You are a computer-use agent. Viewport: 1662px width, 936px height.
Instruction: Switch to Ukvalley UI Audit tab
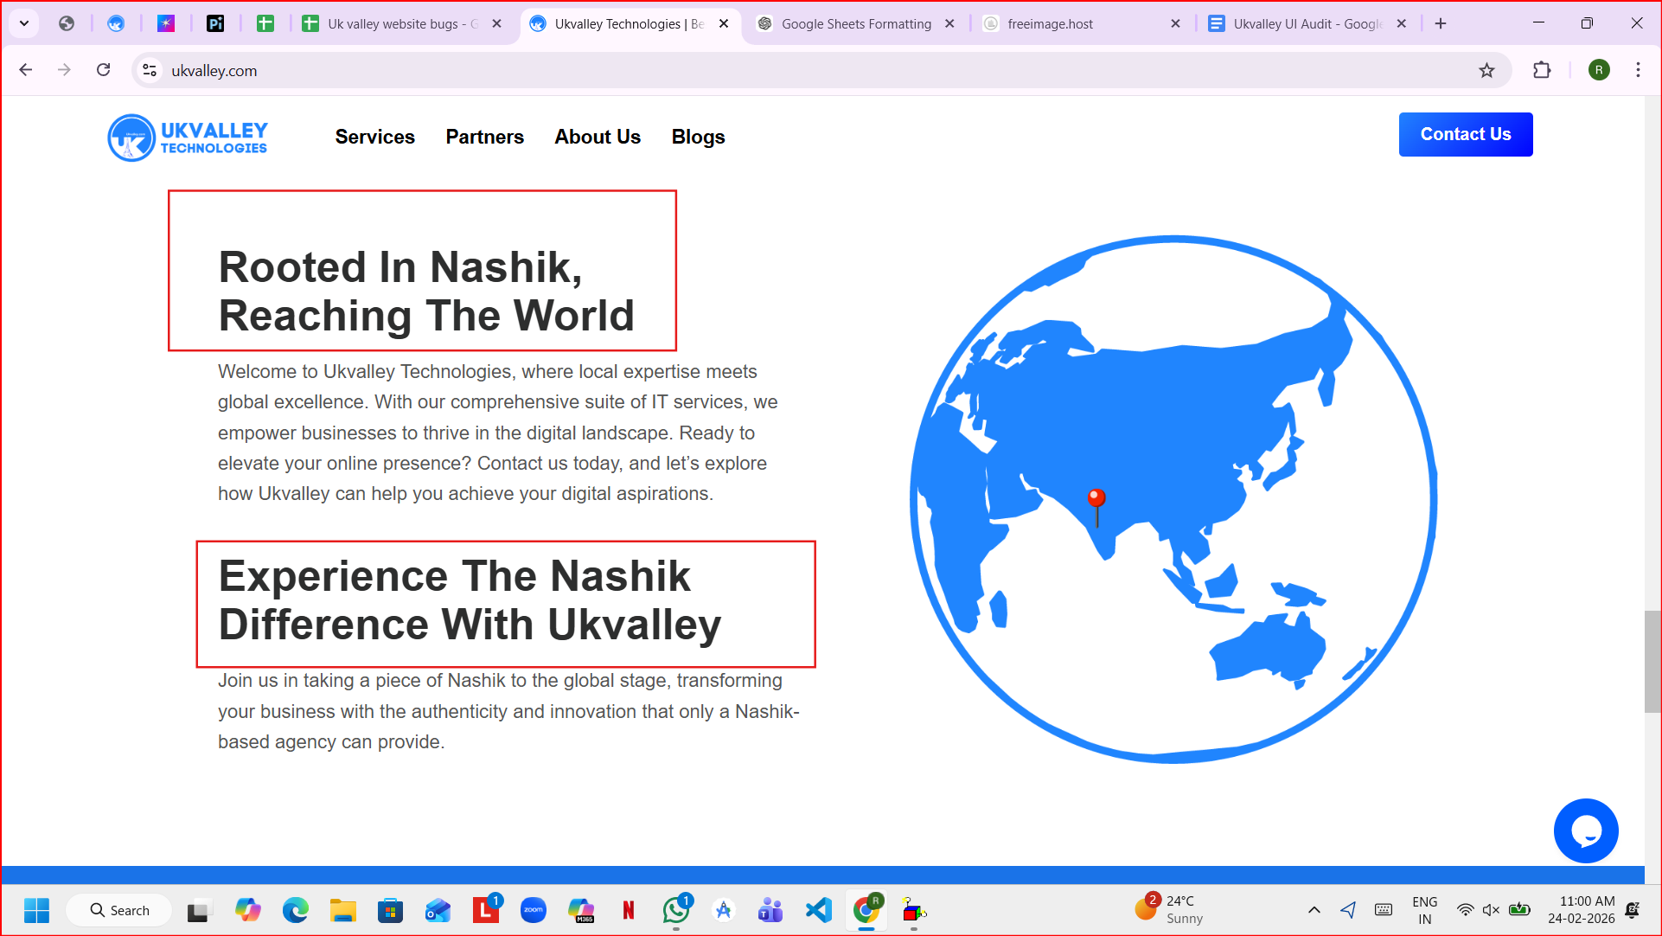1306,24
